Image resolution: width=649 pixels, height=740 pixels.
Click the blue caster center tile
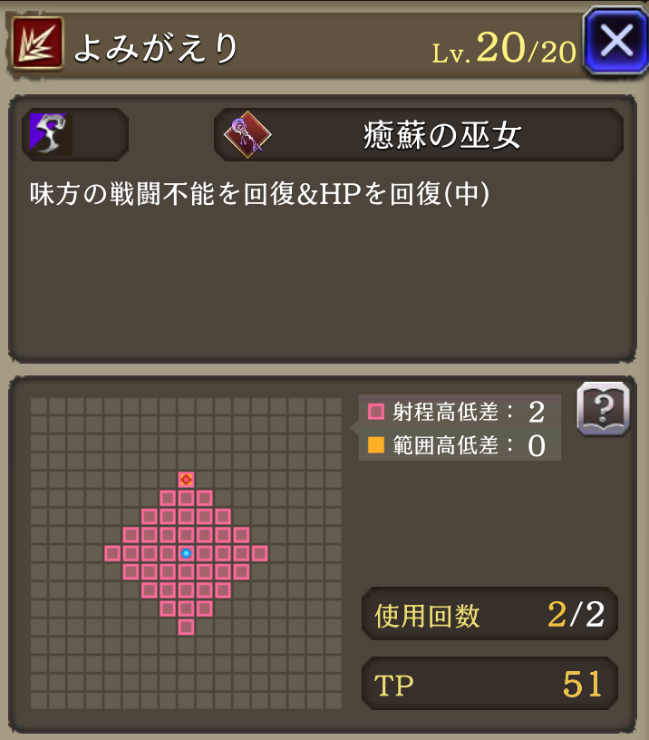186,553
